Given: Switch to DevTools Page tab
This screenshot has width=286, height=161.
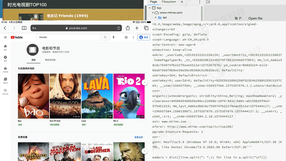Looking at the screenshot, I should (153, 2).
